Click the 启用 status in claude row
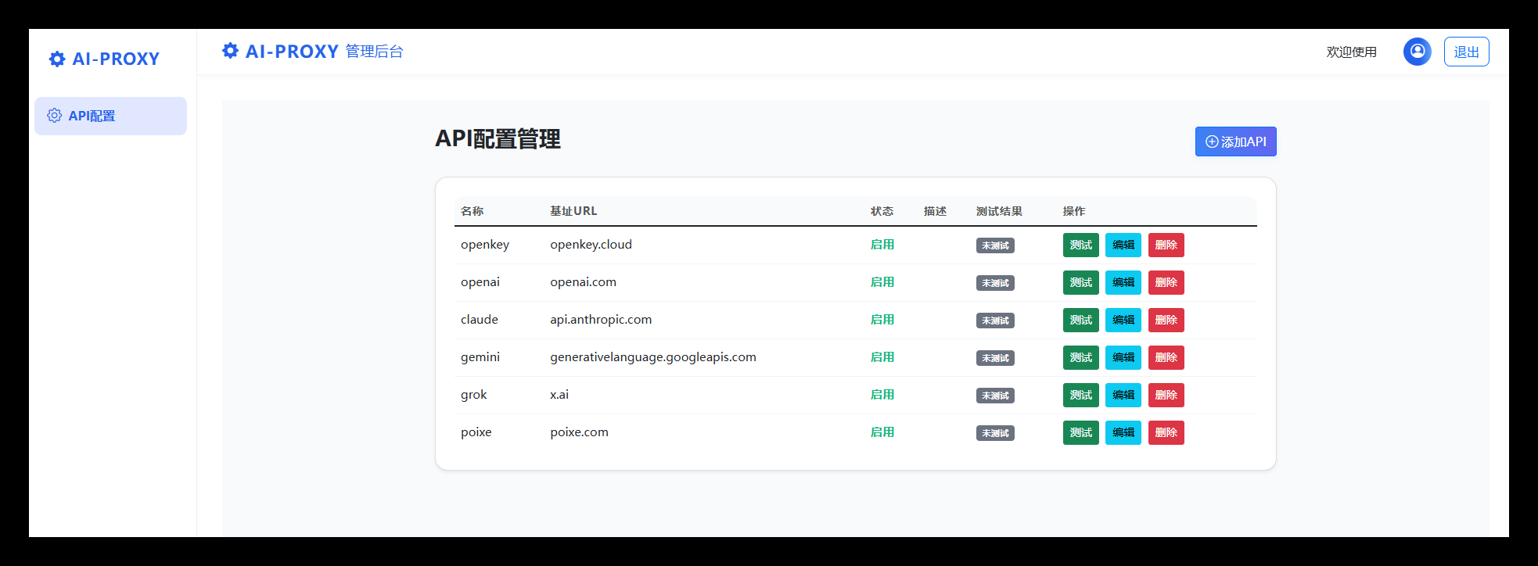Viewport: 1538px width, 566px height. point(882,320)
